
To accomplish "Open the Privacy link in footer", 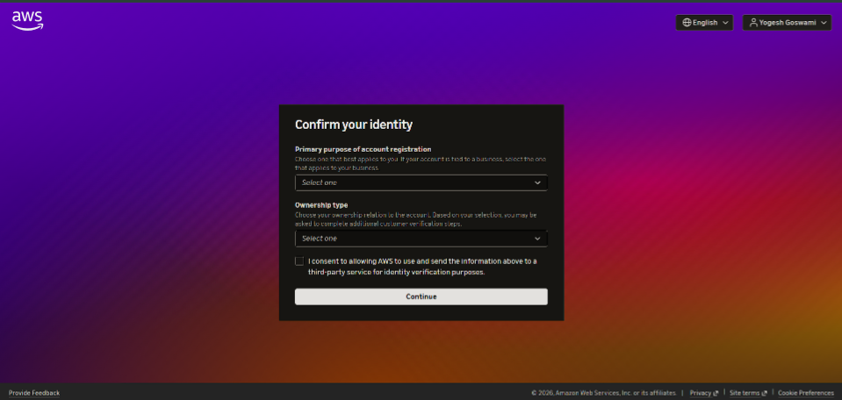I will tap(703, 393).
